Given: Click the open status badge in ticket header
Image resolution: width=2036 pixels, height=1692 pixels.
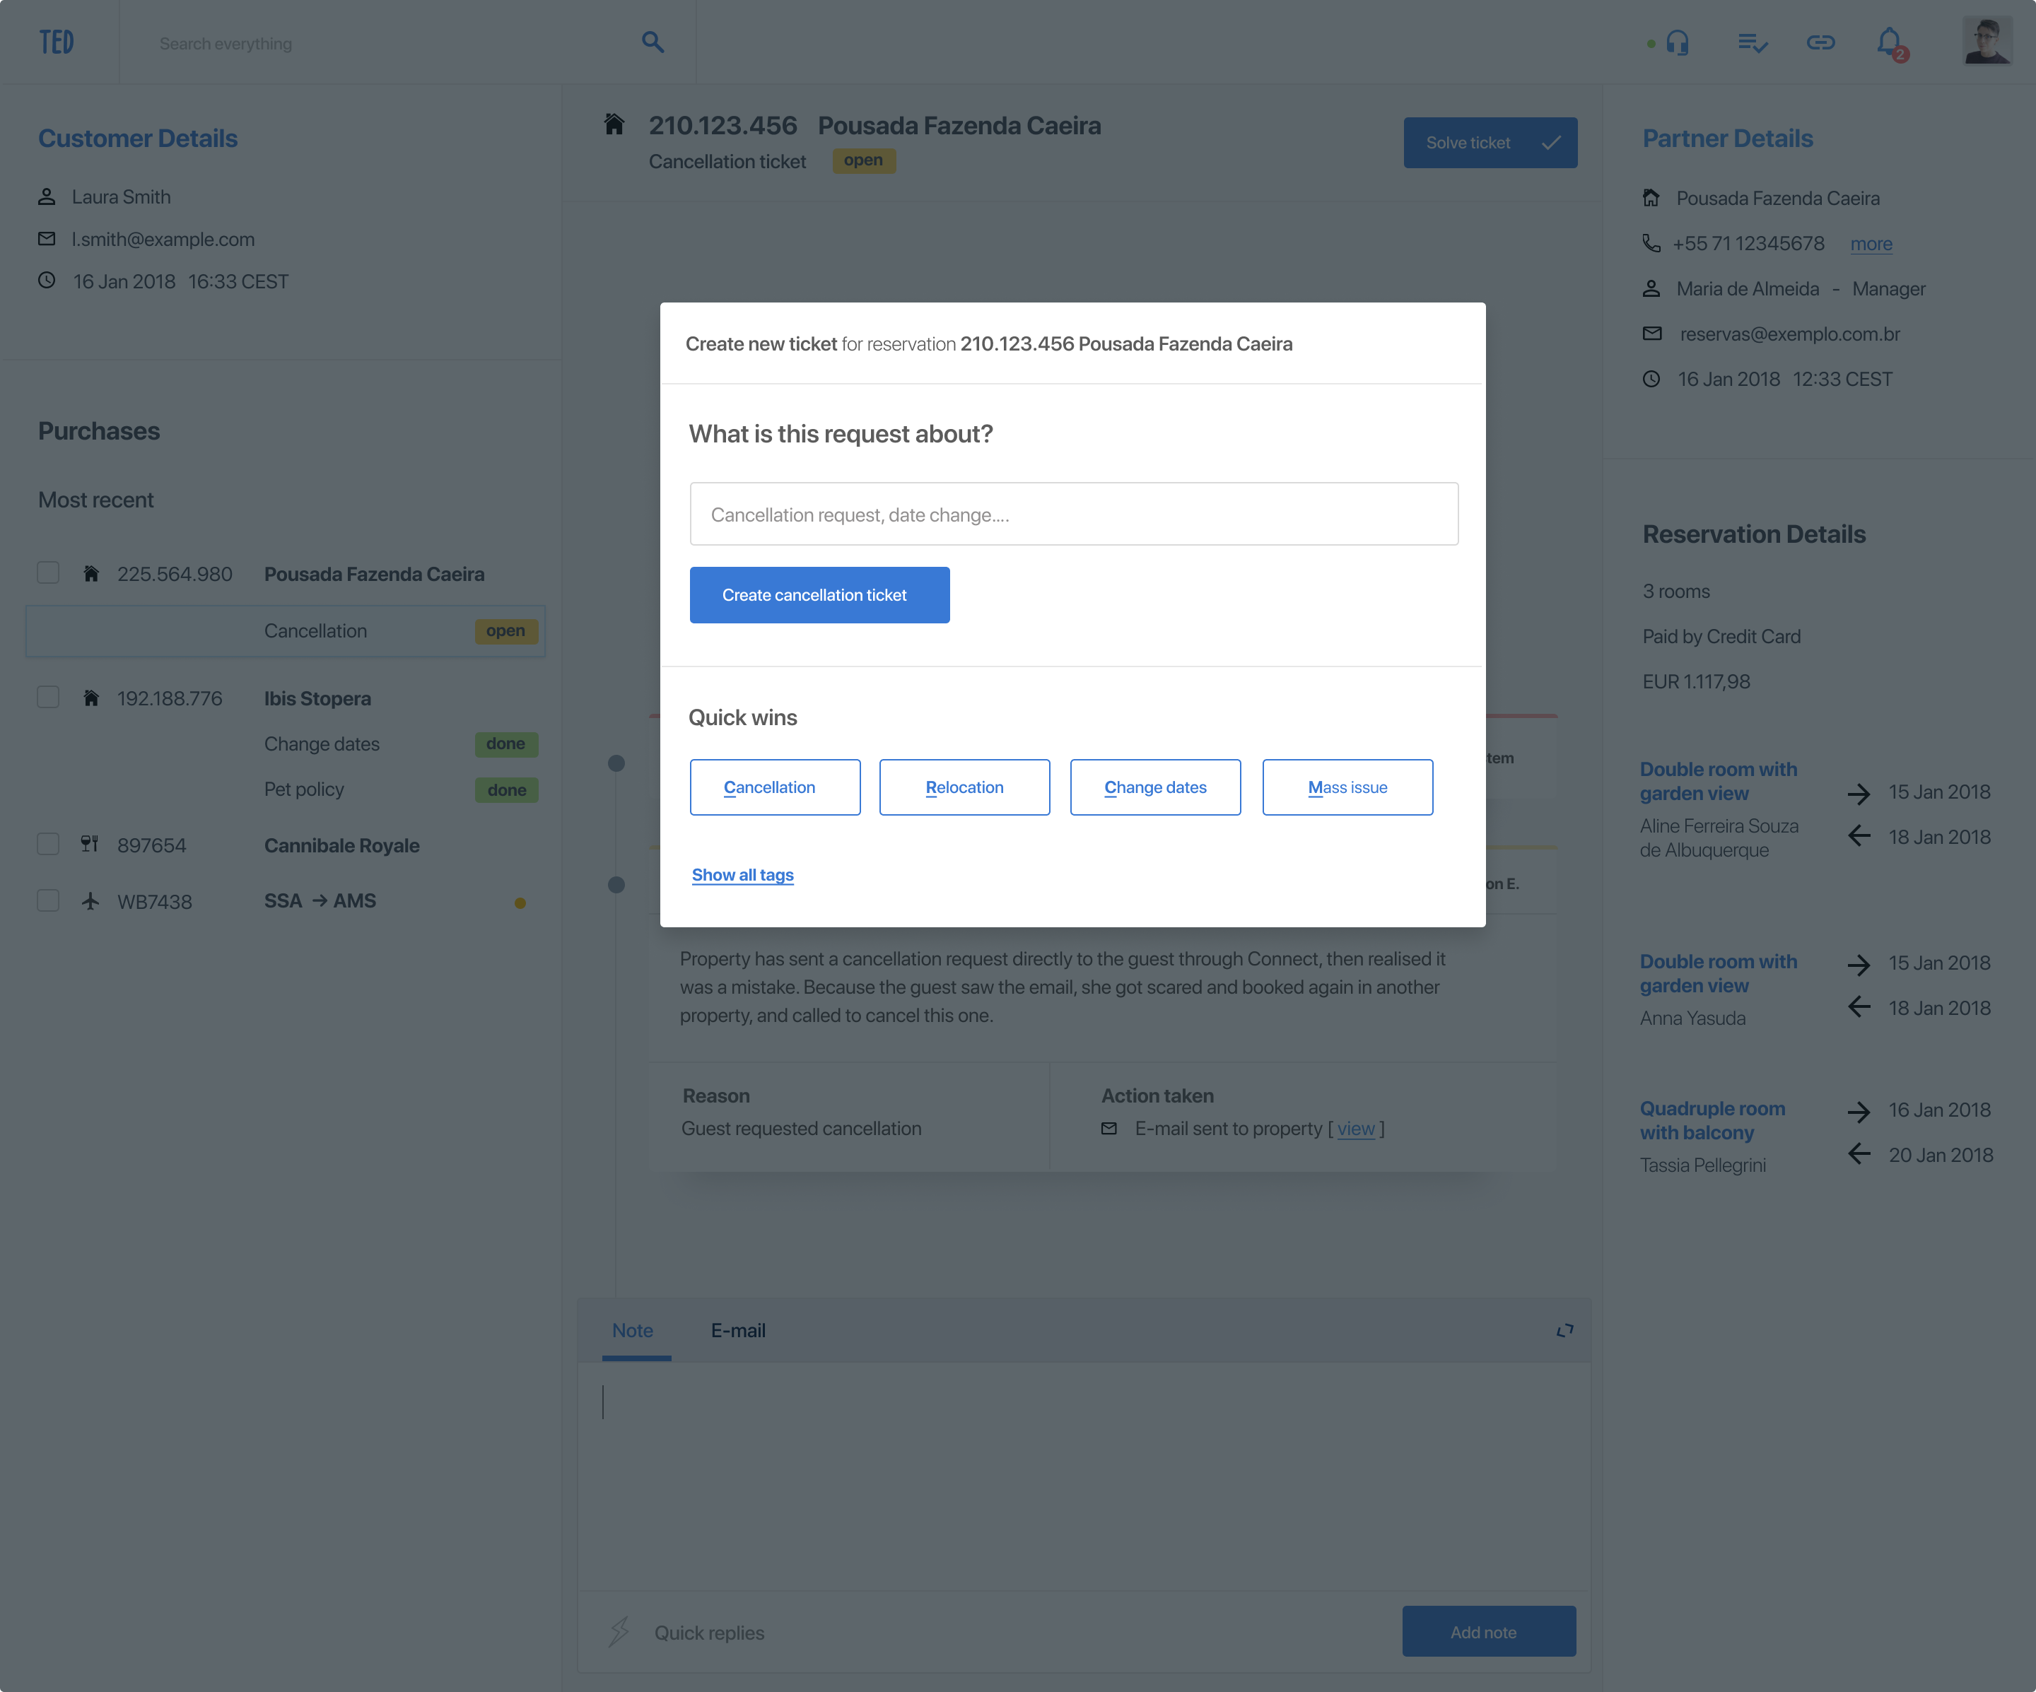Looking at the screenshot, I should (x=863, y=160).
